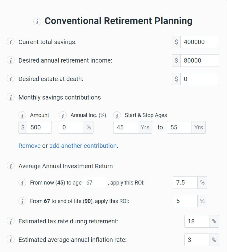Click info icon for average annual inflation rate

(10, 240)
